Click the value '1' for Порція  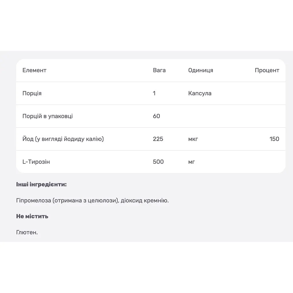click(154, 93)
